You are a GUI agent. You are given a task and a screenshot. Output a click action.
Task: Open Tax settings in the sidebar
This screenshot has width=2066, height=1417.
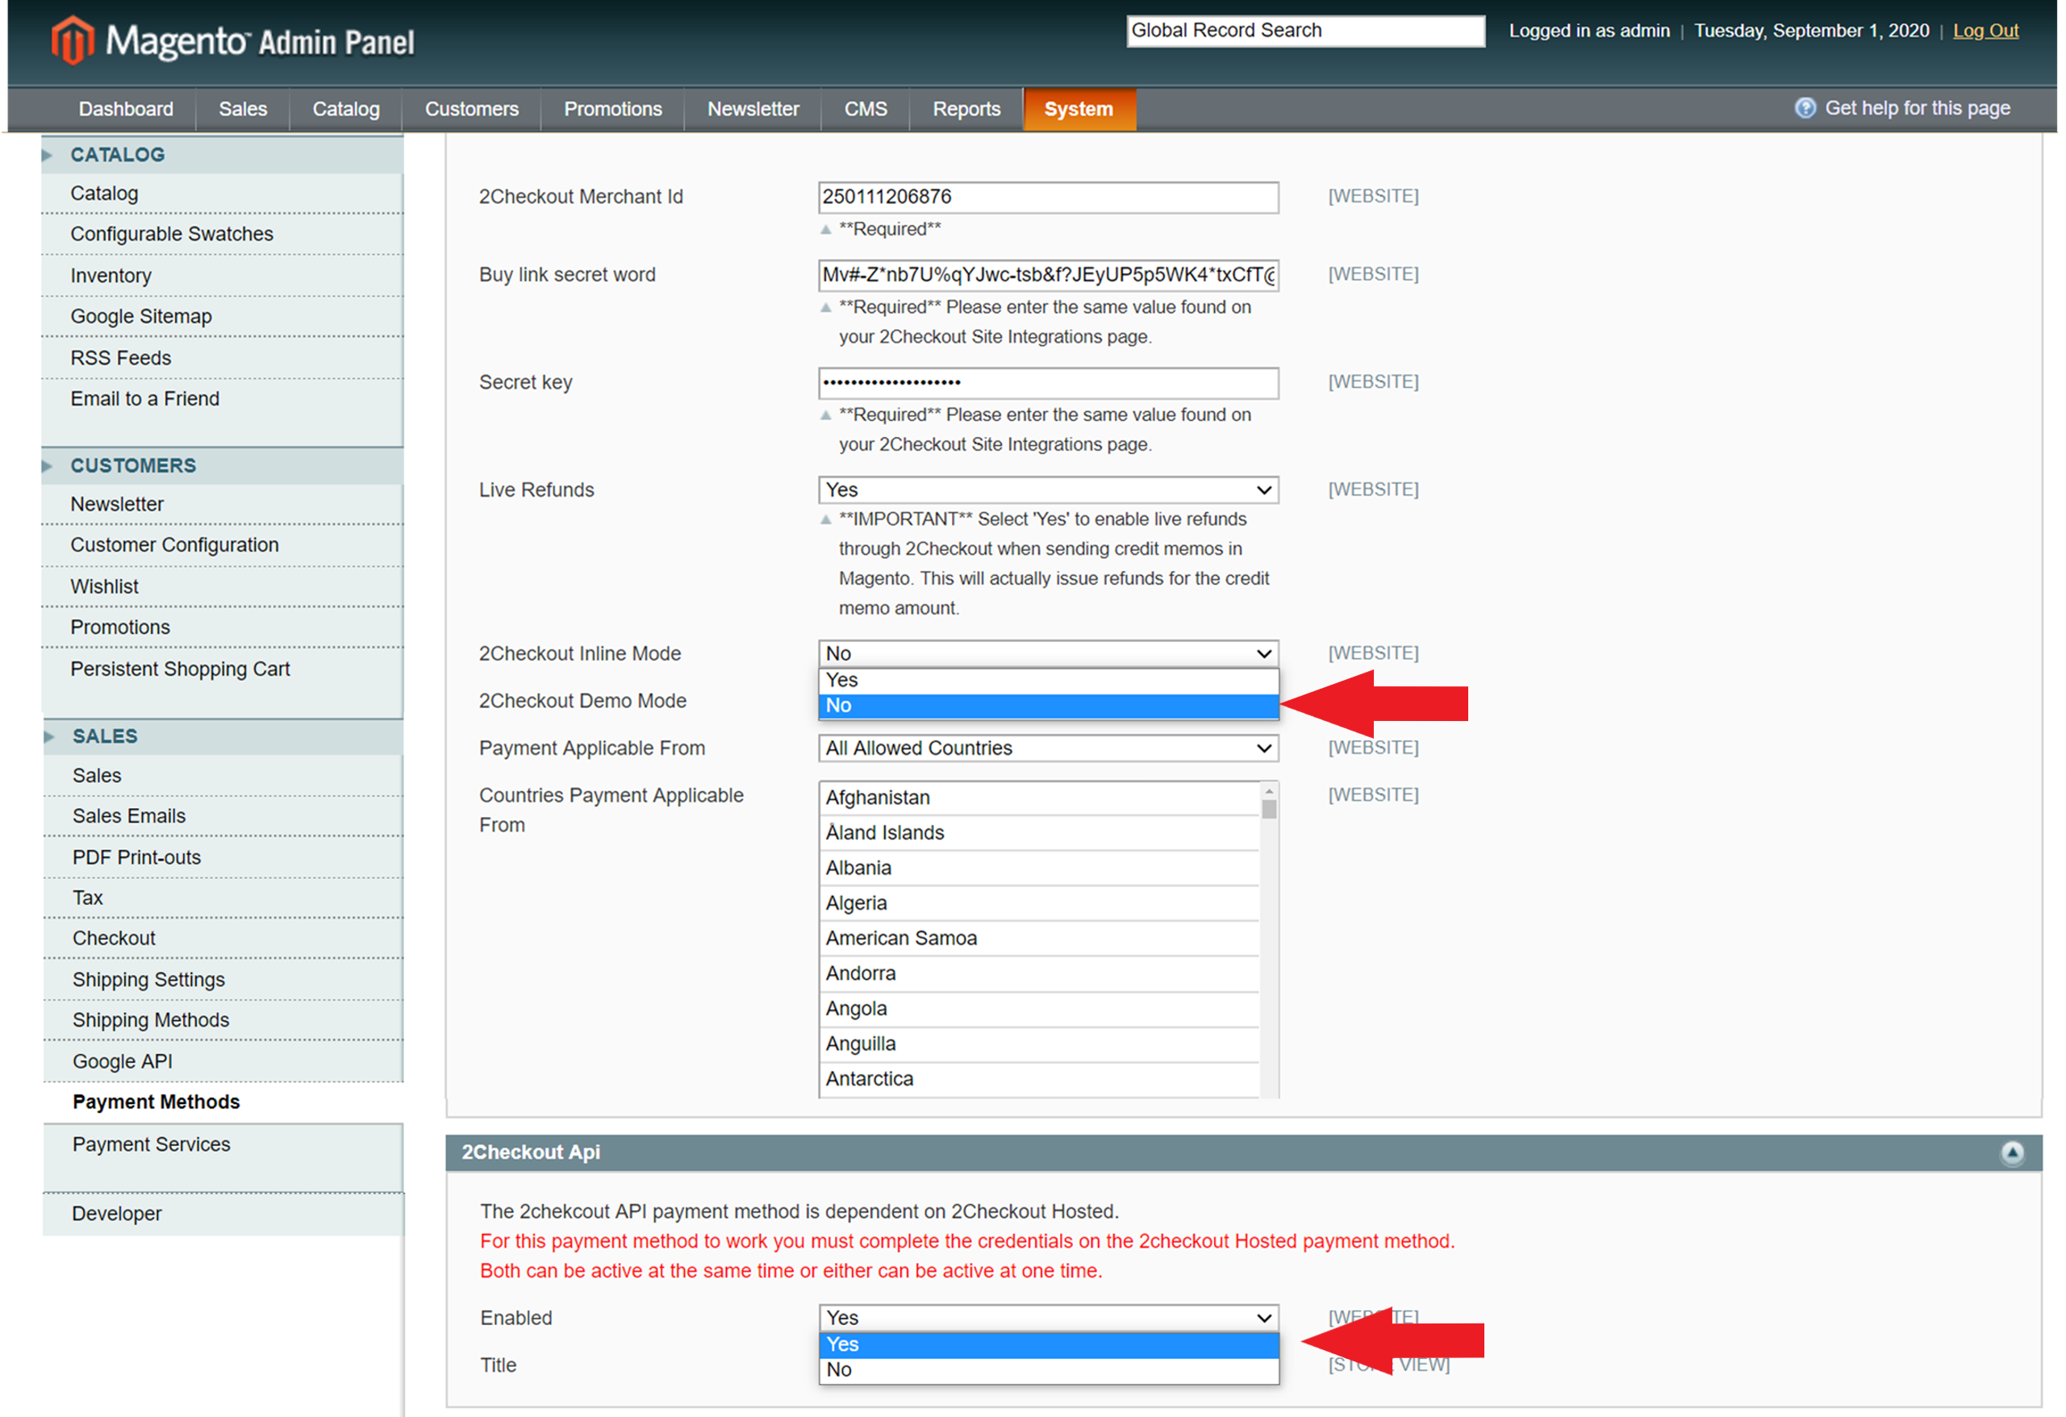click(x=223, y=898)
